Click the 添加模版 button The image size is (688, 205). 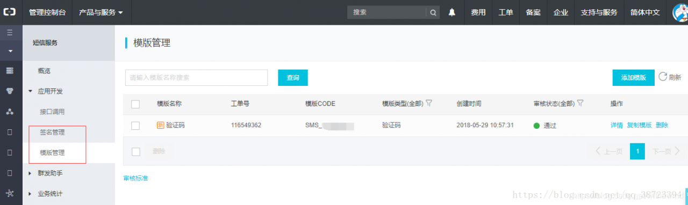(633, 77)
